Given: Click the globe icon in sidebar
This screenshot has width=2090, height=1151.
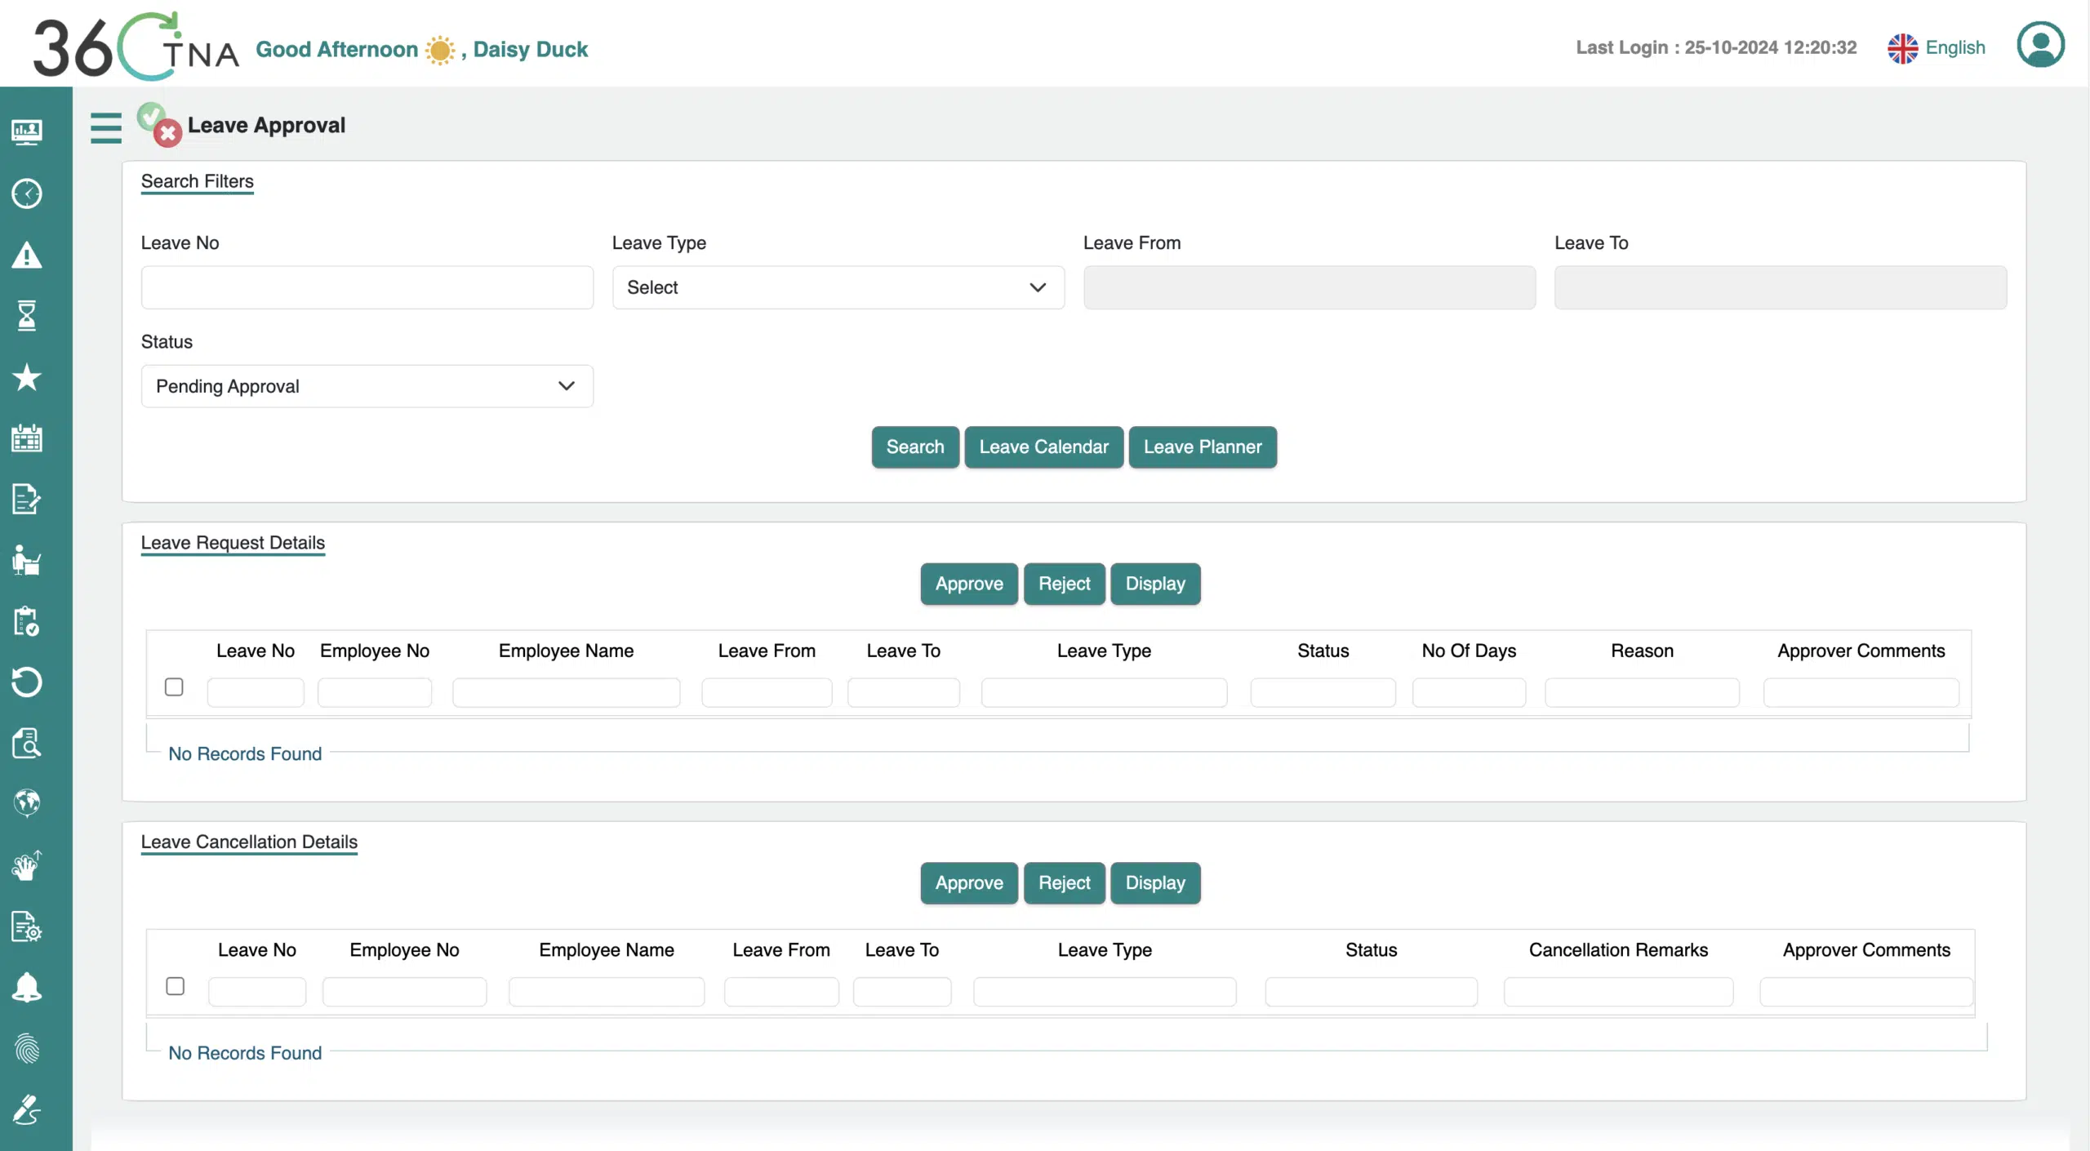Looking at the screenshot, I should coord(27,802).
